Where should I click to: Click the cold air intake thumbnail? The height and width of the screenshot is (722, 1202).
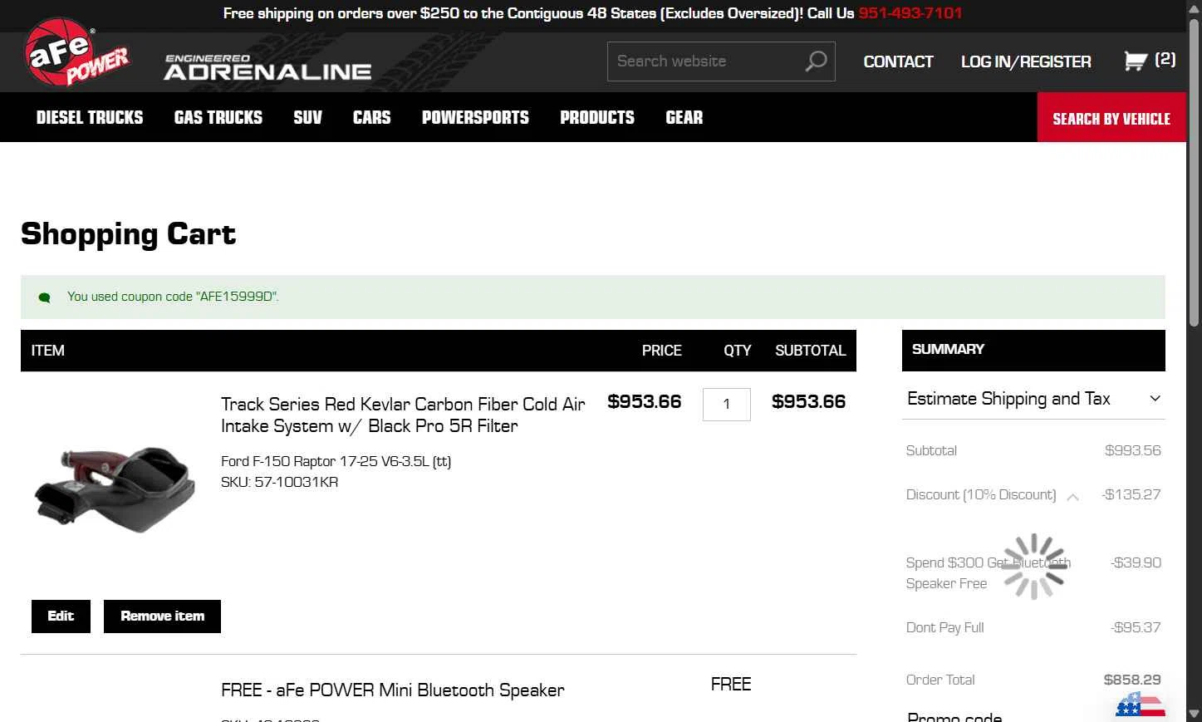pos(115,489)
